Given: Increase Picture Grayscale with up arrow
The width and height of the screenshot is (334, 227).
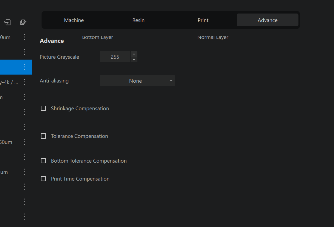Looking at the screenshot, I should (x=134, y=54).
